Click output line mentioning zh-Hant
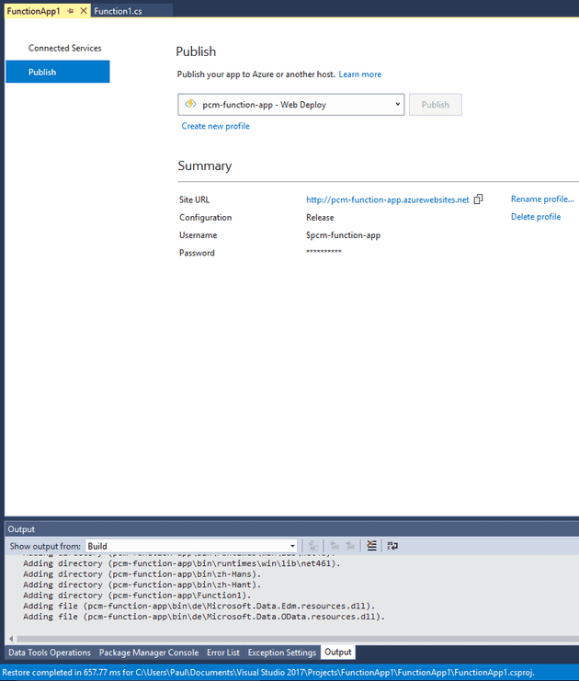The width and height of the screenshot is (579, 681). point(142,585)
